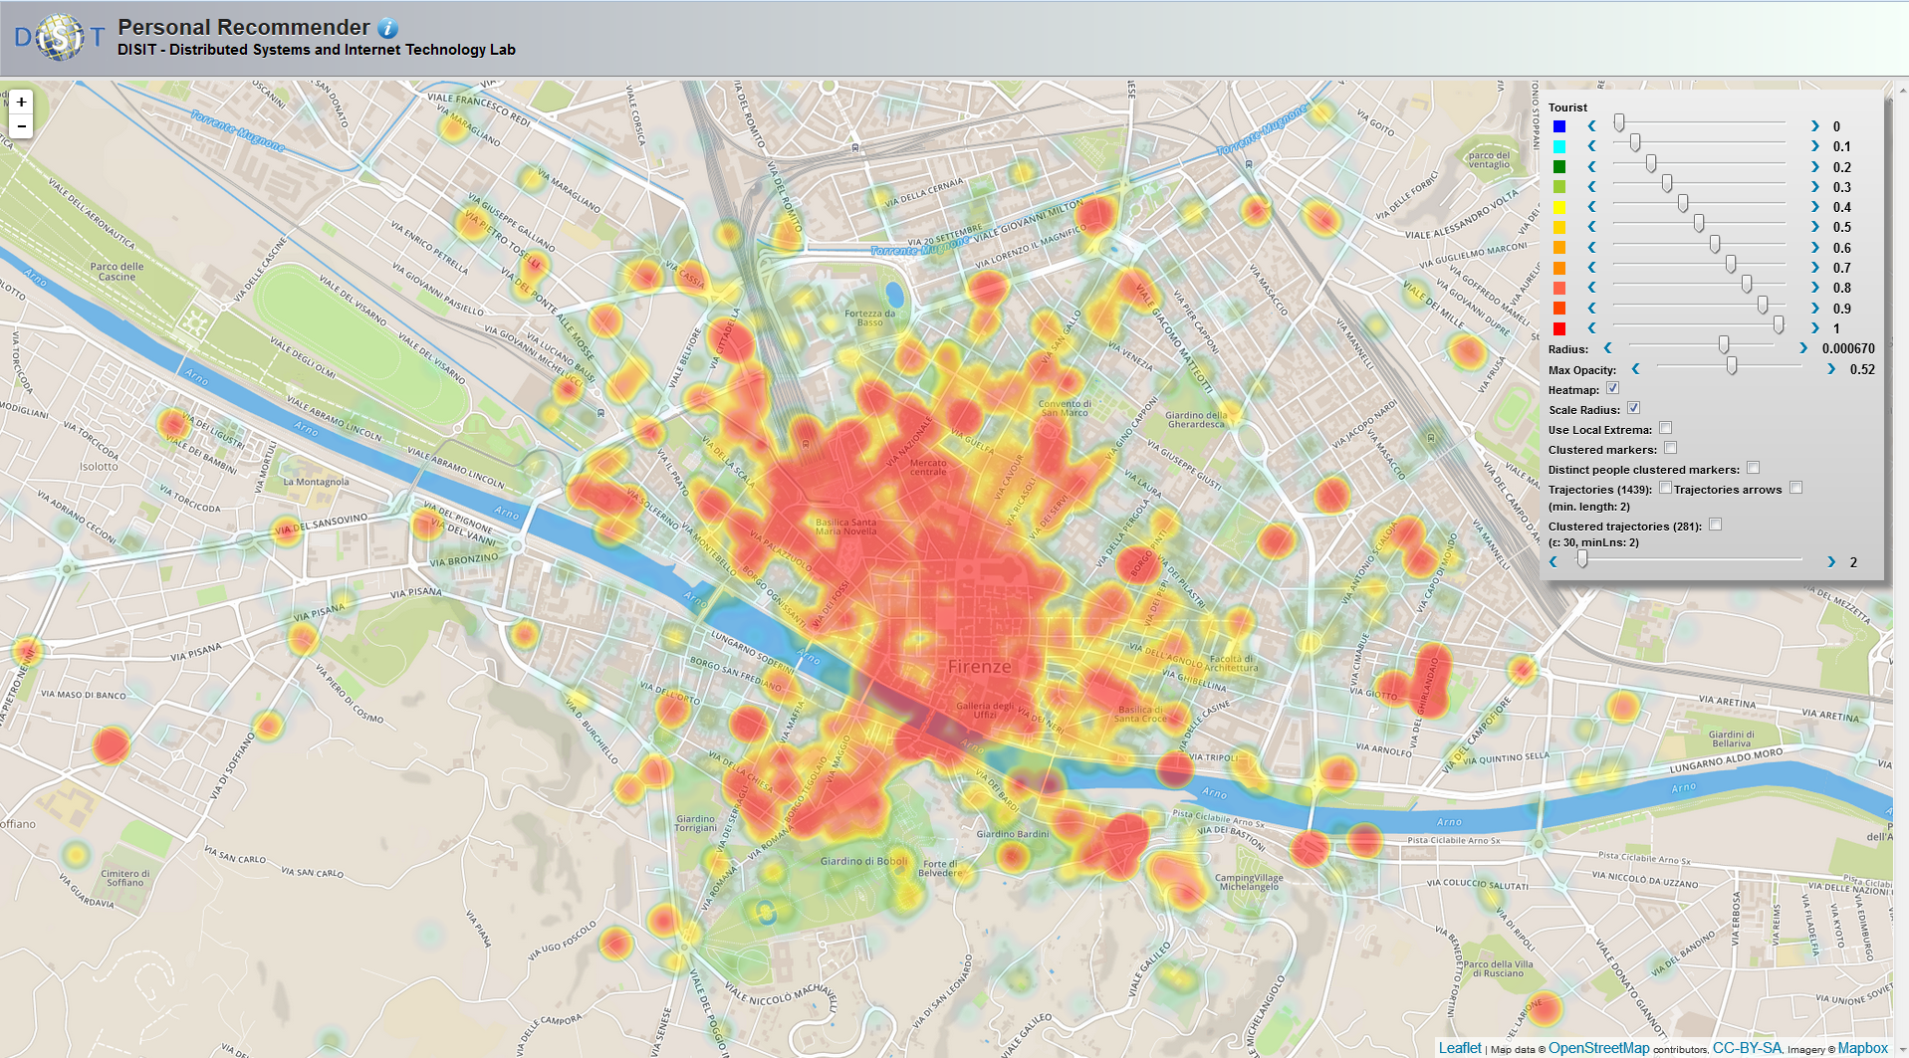Click the DISIT globe logo
1909x1058 pixels.
pyautogui.click(x=60, y=38)
